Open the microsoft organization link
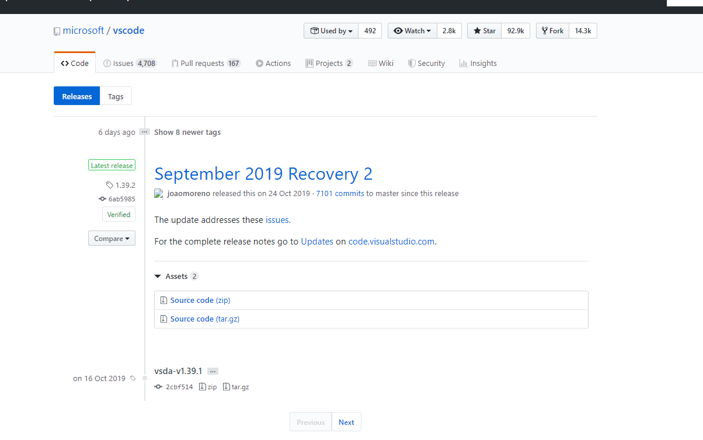703x440 pixels. click(83, 30)
